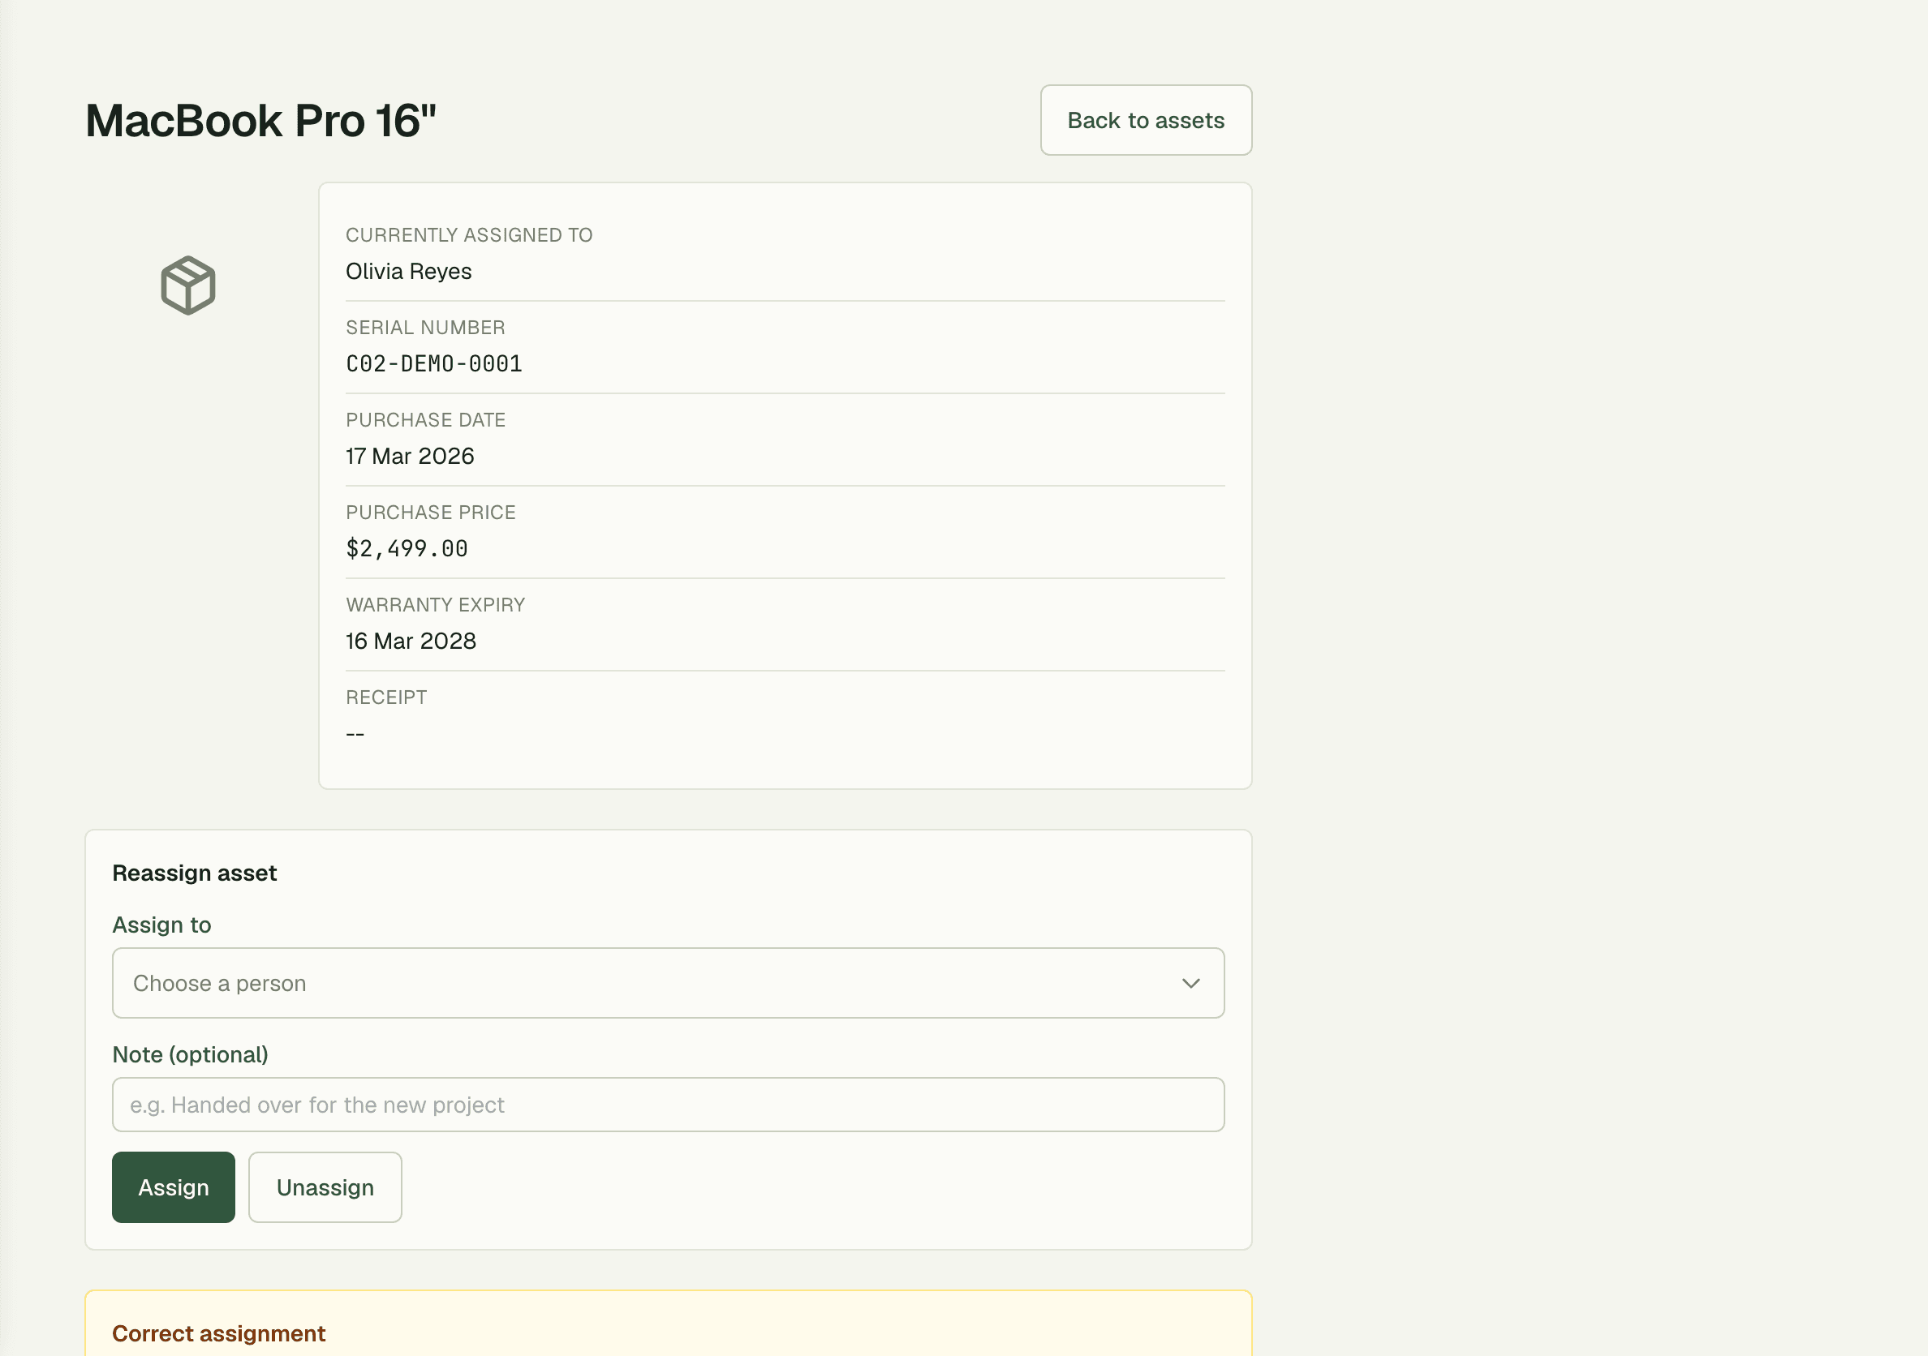Select the assignee name Olivia Reyes
Viewport: 1928px width, 1356px height.
click(408, 272)
